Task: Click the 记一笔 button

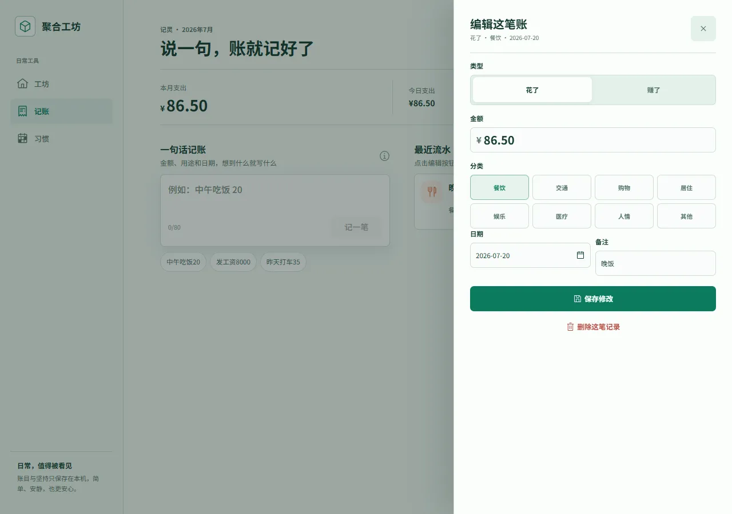Action: (356, 227)
